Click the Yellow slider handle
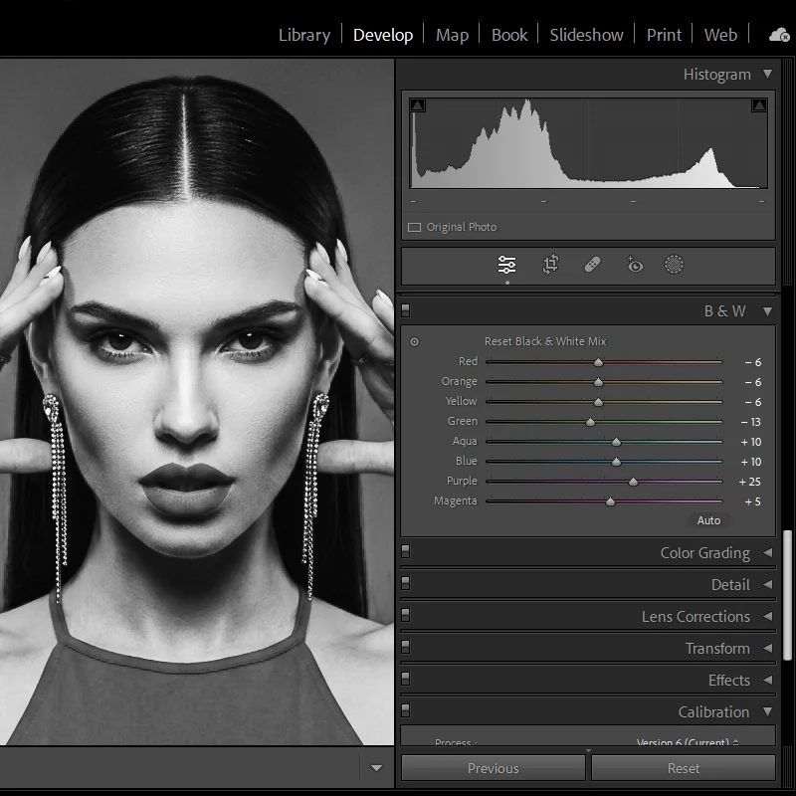Viewport: 796px width, 796px height. 599,402
